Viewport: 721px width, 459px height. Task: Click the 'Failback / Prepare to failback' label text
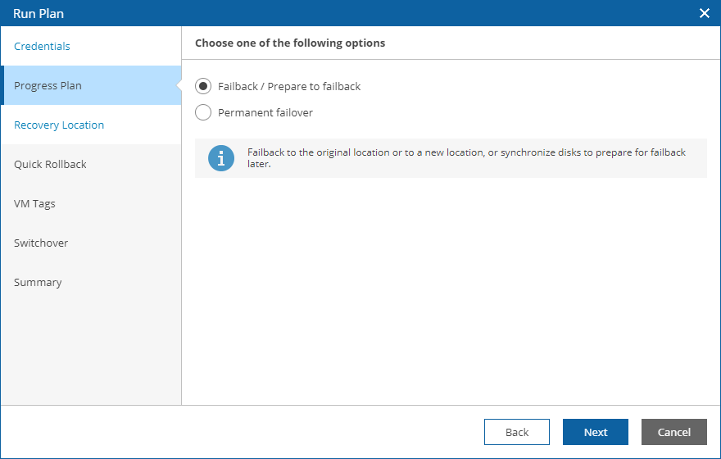pyautogui.click(x=289, y=86)
